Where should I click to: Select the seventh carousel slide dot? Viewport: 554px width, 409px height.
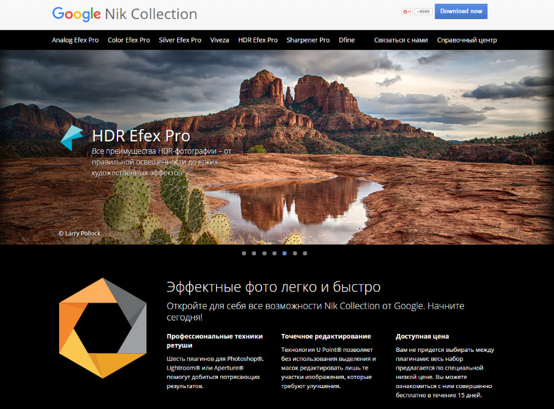pos(305,253)
